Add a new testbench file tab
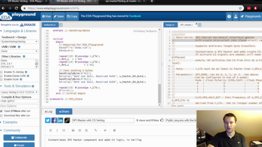The height and width of the screenshot is (147, 262). (61, 25)
